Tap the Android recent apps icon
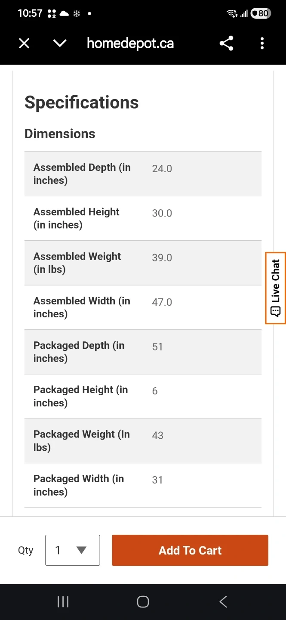 point(63,601)
